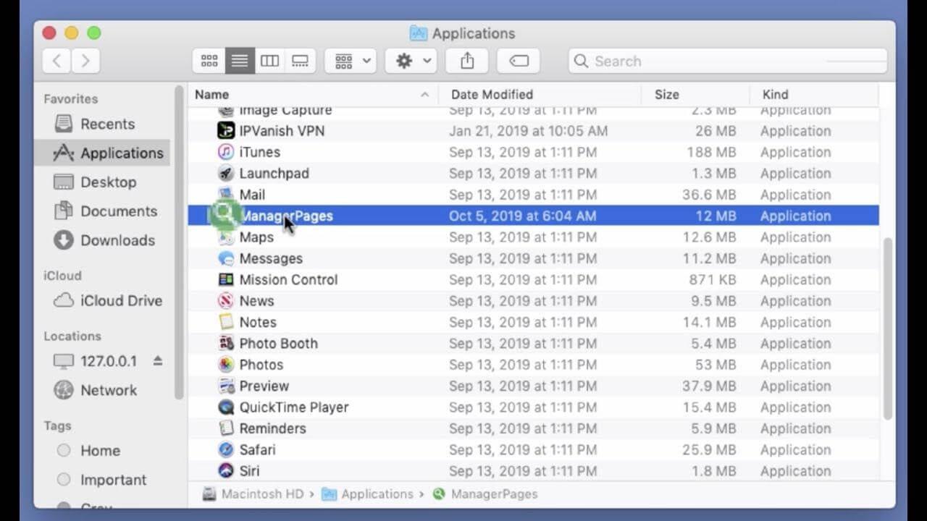Select the Maps row name
This screenshot has width=927, height=521.
tap(256, 237)
